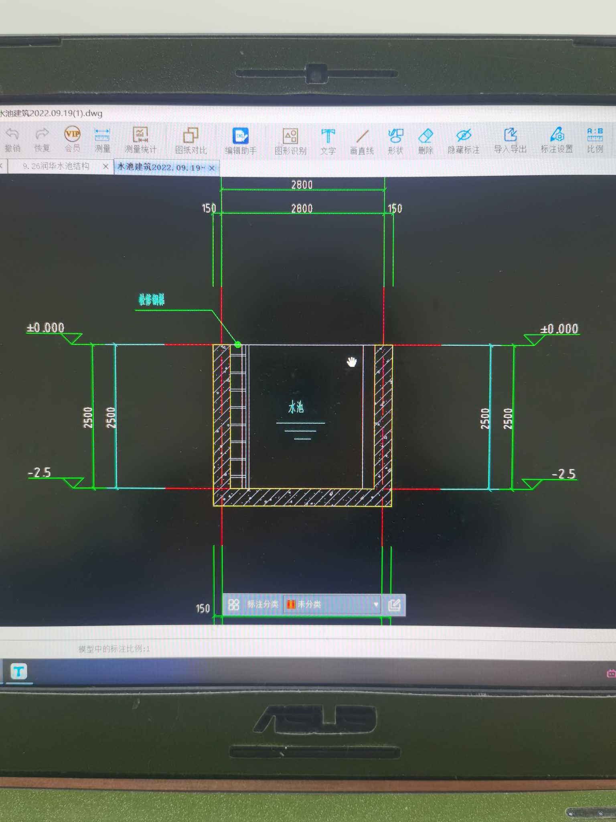Click the green 检修钢梯 leader endpoint
616x822 pixels.
coord(238,344)
